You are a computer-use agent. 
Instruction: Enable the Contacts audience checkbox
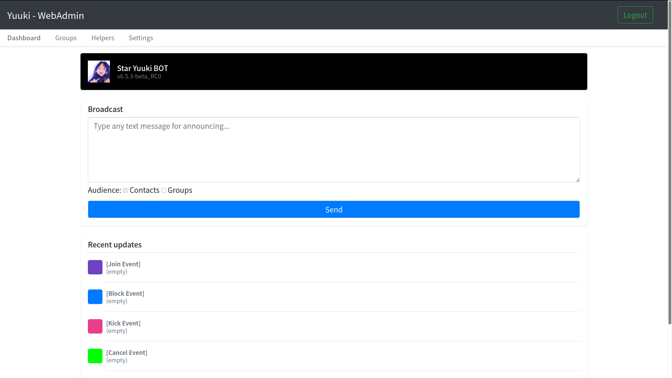pos(125,190)
